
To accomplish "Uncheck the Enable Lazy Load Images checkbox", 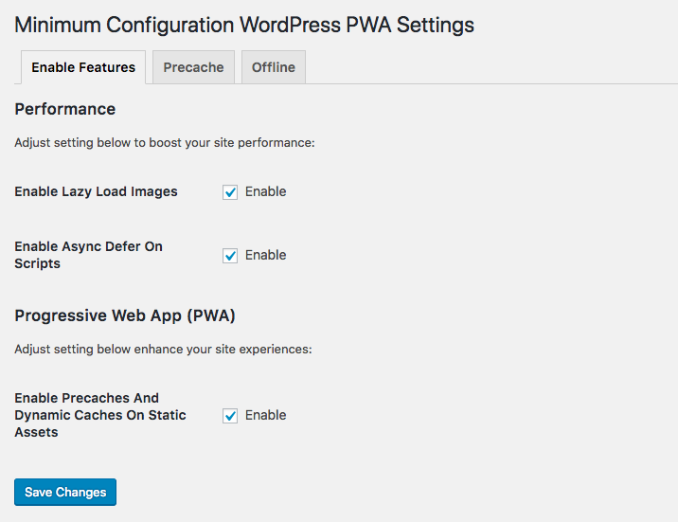I will (230, 192).
